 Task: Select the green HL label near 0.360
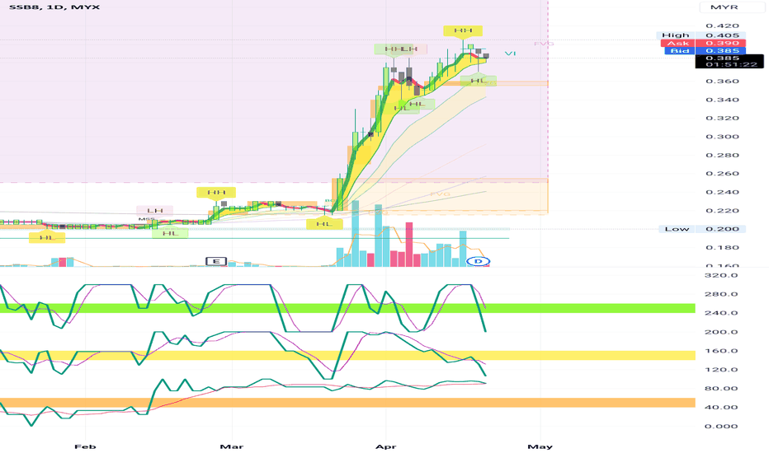point(479,81)
